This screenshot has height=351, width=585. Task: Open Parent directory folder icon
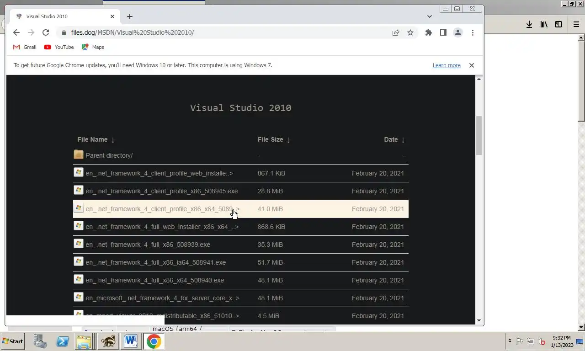point(79,155)
